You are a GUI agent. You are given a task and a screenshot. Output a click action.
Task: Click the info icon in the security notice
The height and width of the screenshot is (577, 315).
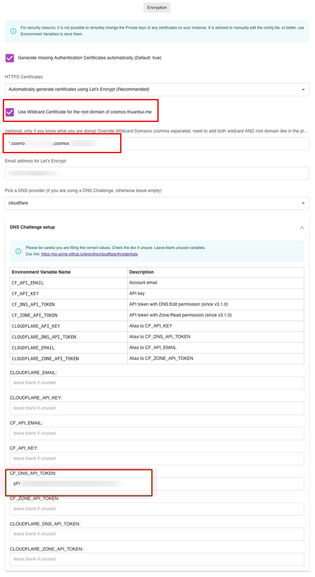[x=13, y=31]
